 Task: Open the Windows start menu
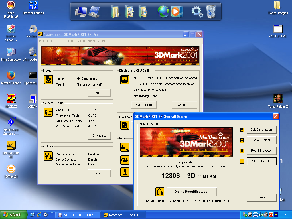[x=14, y=215]
